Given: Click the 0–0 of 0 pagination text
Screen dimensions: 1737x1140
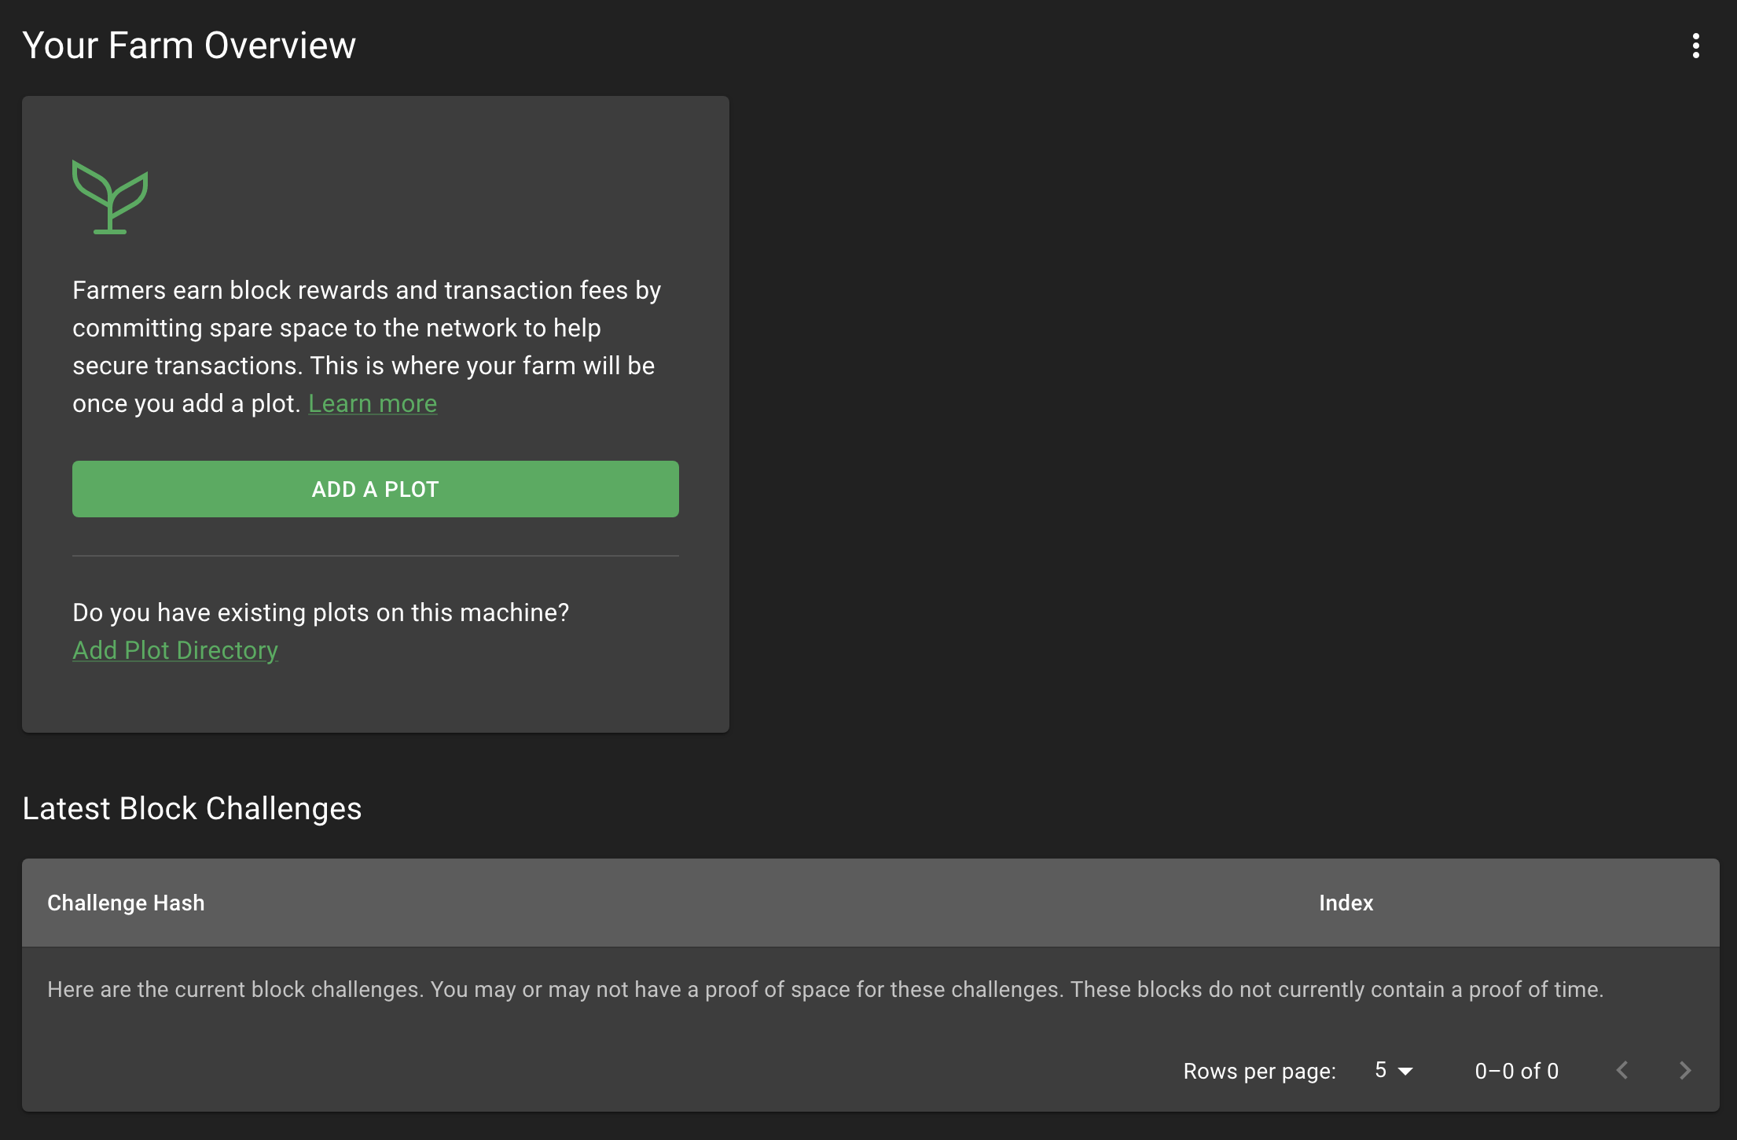Looking at the screenshot, I should 1517,1071.
